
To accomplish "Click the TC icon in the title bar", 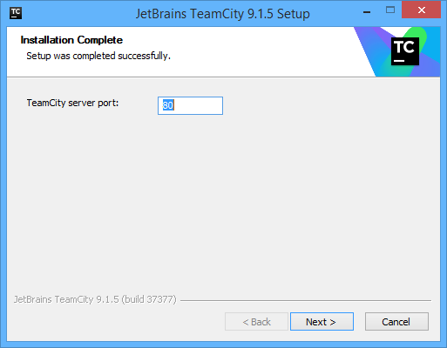I will pyautogui.click(x=16, y=13).
